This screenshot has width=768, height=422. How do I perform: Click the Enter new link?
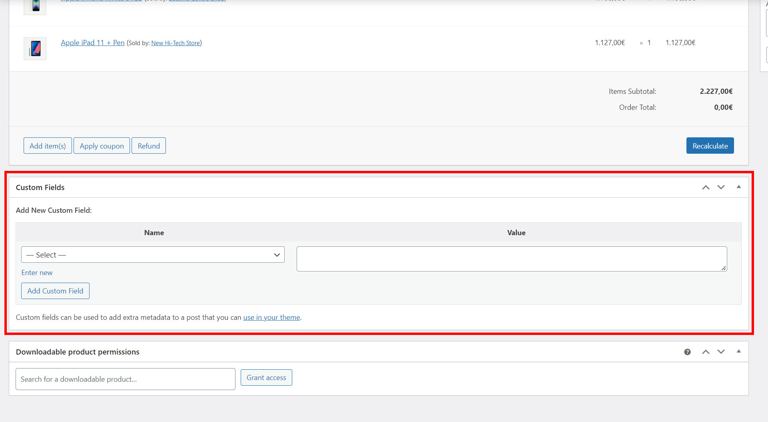[37, 273]
